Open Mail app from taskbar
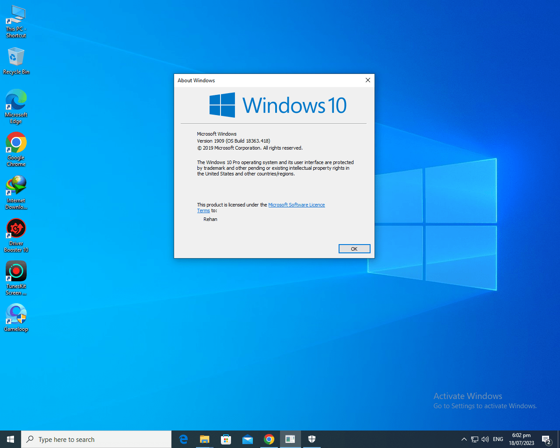The image size is (560, 448). point(248,439)
